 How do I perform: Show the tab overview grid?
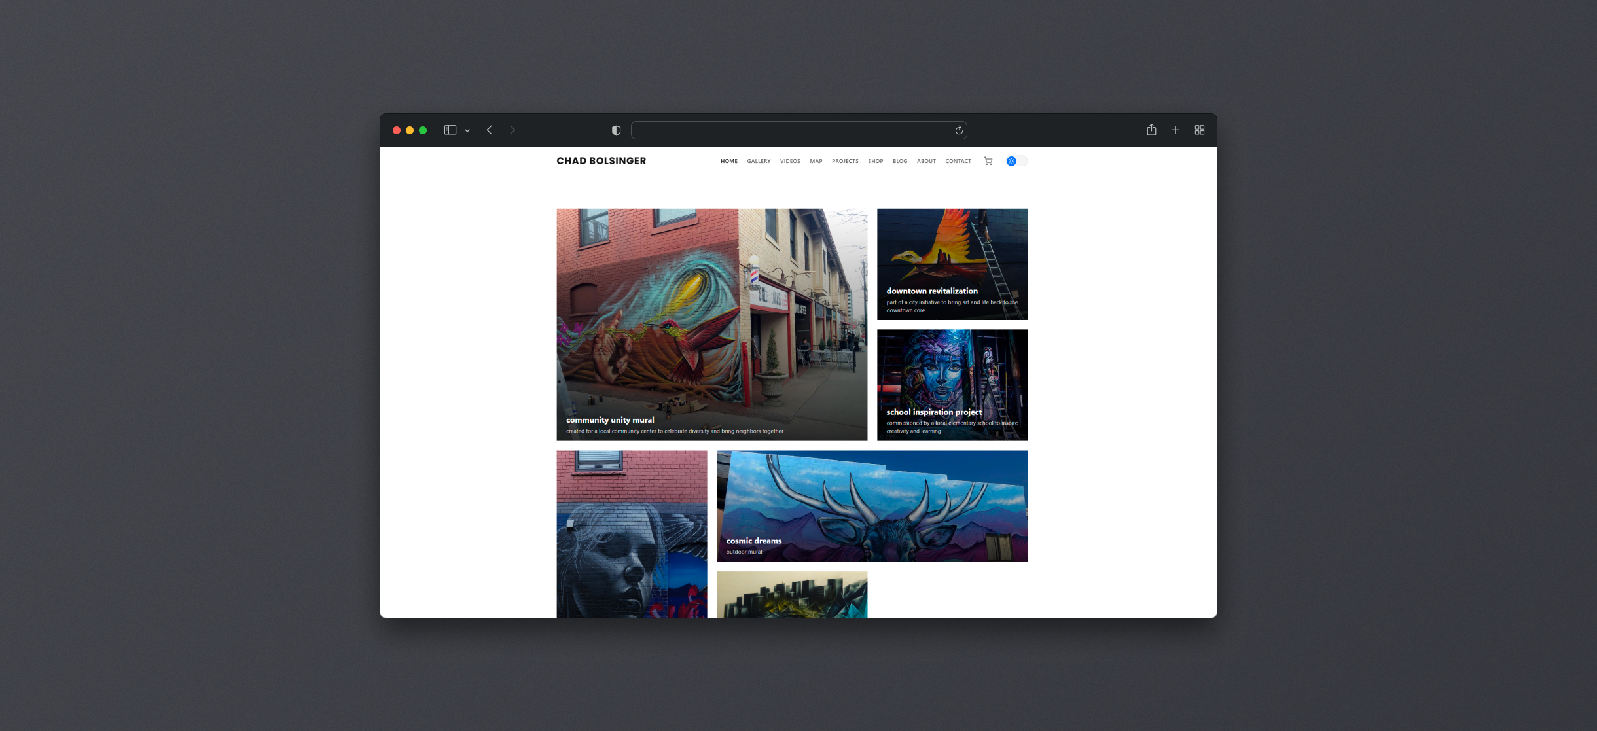(x=1199, y=130)
